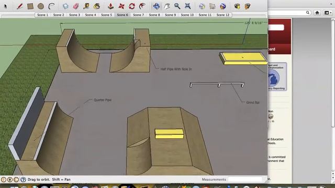Switch to Scene 5 tab
This screenshot has width=335, height=188.
point(107,15)
